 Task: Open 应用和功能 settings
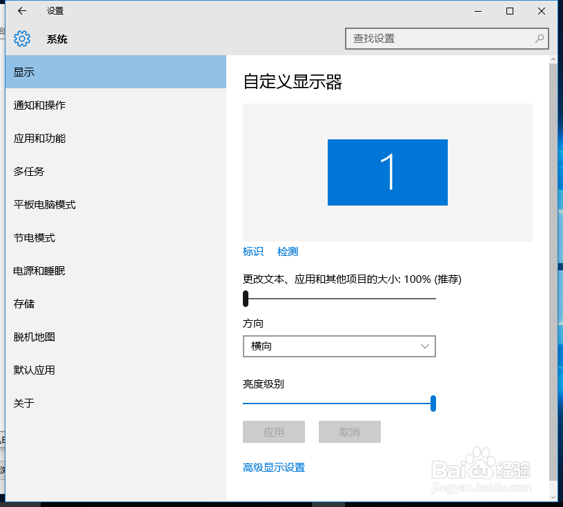pyautogui.click(x=116, y=138)
